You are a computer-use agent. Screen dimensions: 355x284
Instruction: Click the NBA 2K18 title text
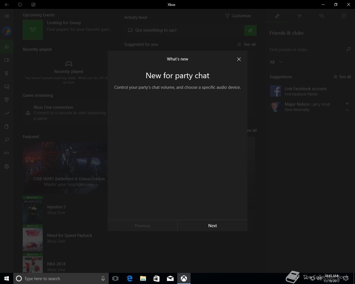[56, 264]
